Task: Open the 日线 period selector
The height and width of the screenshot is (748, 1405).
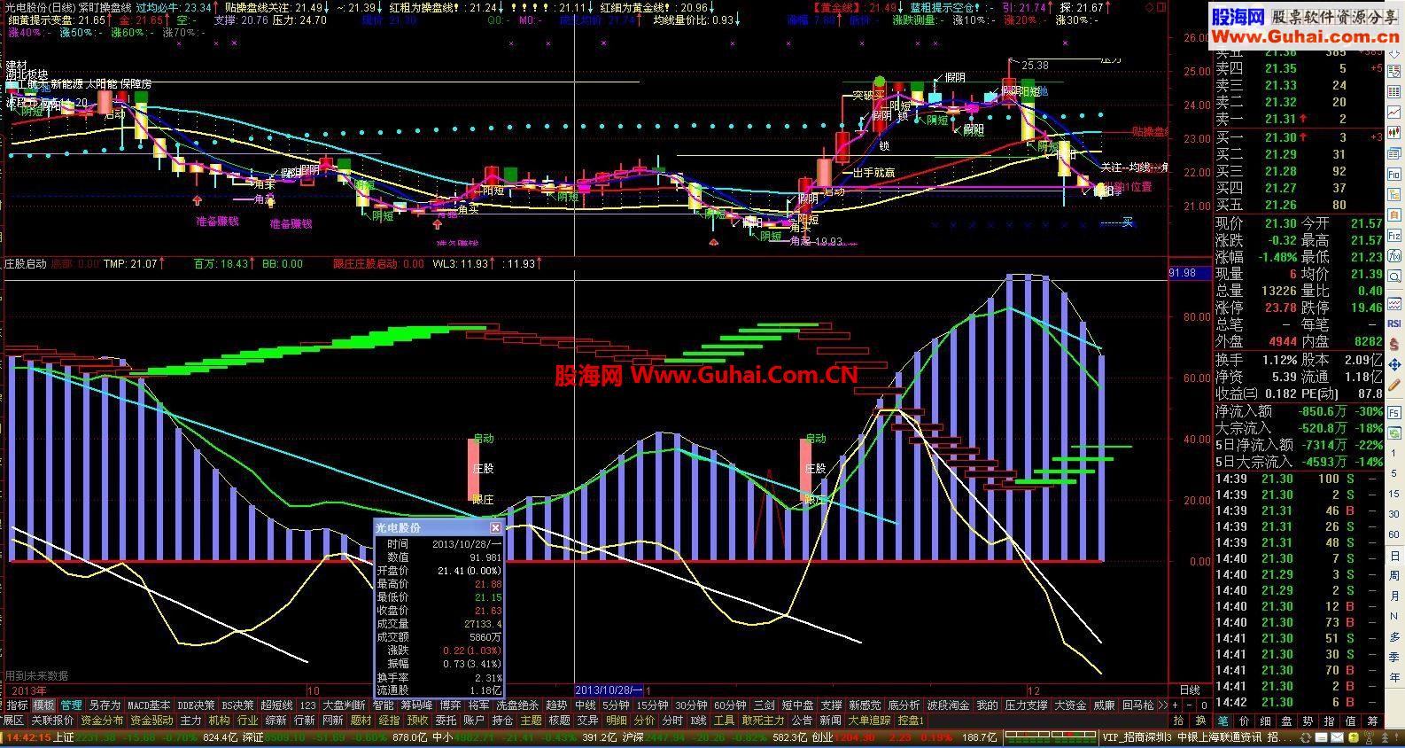Action: (1191, 690)
